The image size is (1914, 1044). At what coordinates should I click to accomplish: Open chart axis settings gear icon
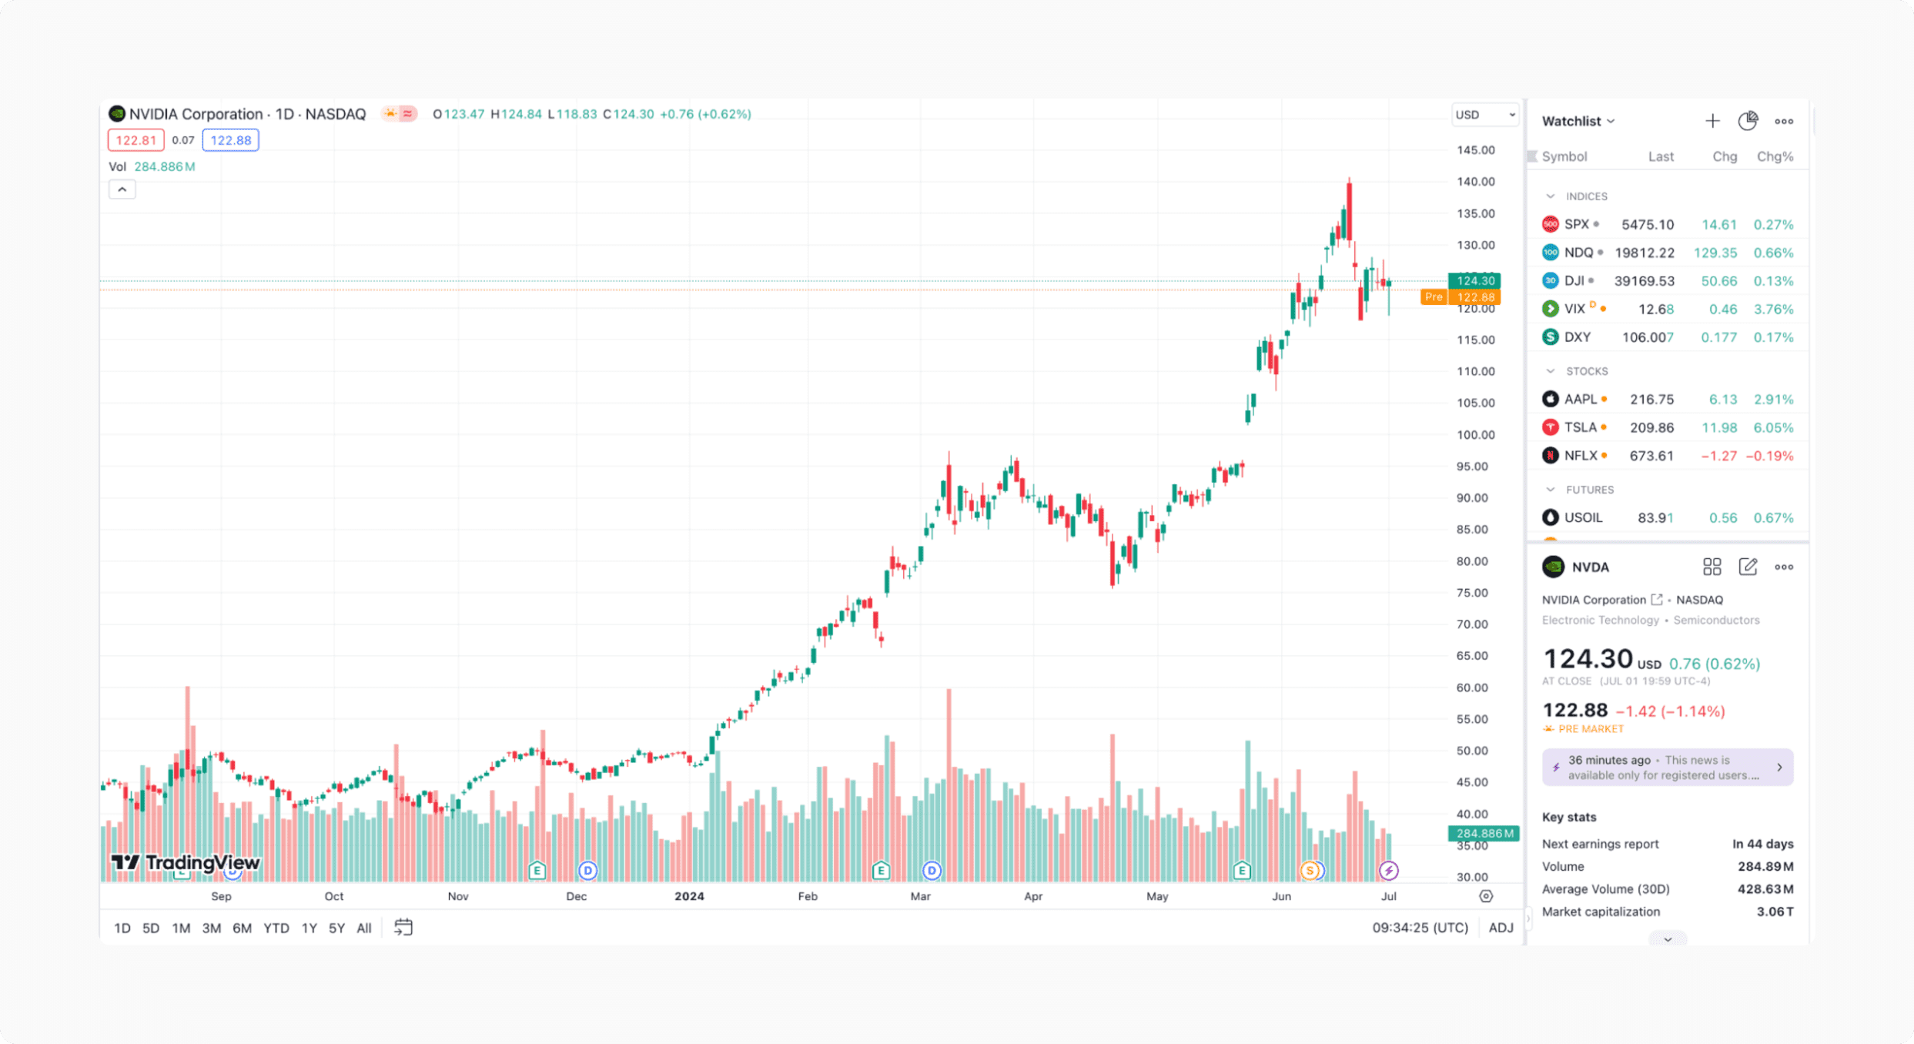(1485, 895)
